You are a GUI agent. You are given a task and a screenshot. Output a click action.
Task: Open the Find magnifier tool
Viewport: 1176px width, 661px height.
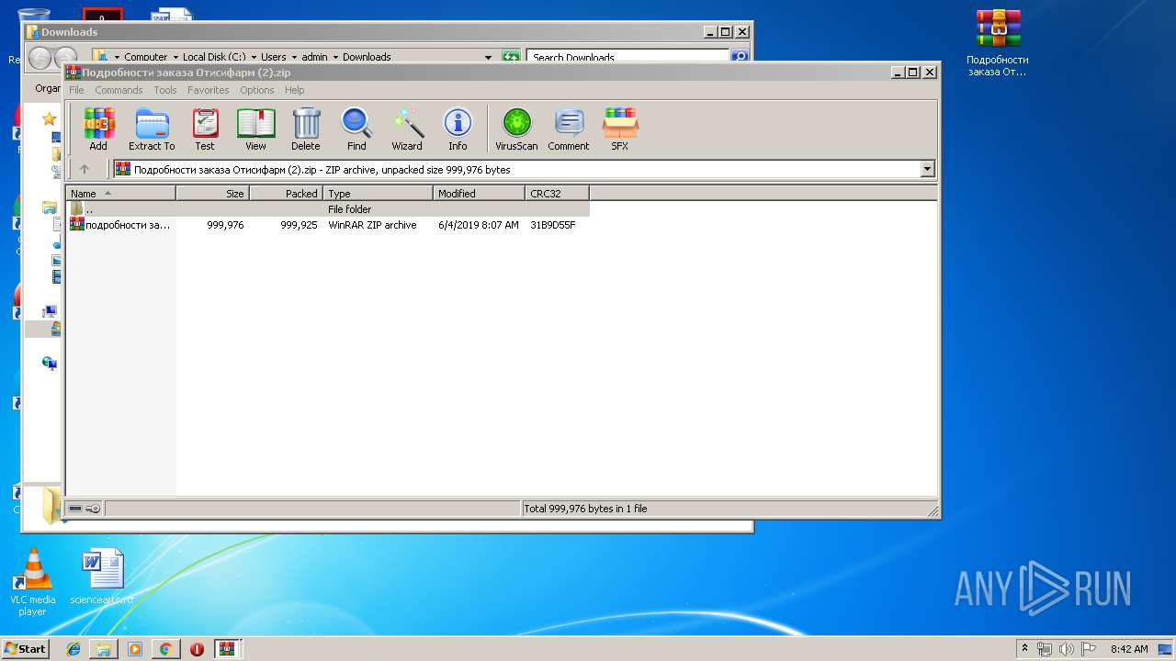[x=356, y=129]
